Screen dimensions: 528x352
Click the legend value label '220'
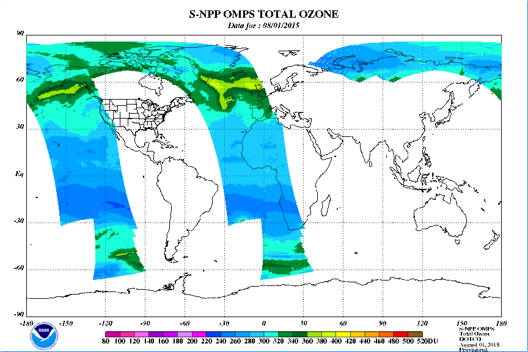(x=207, y=341)
